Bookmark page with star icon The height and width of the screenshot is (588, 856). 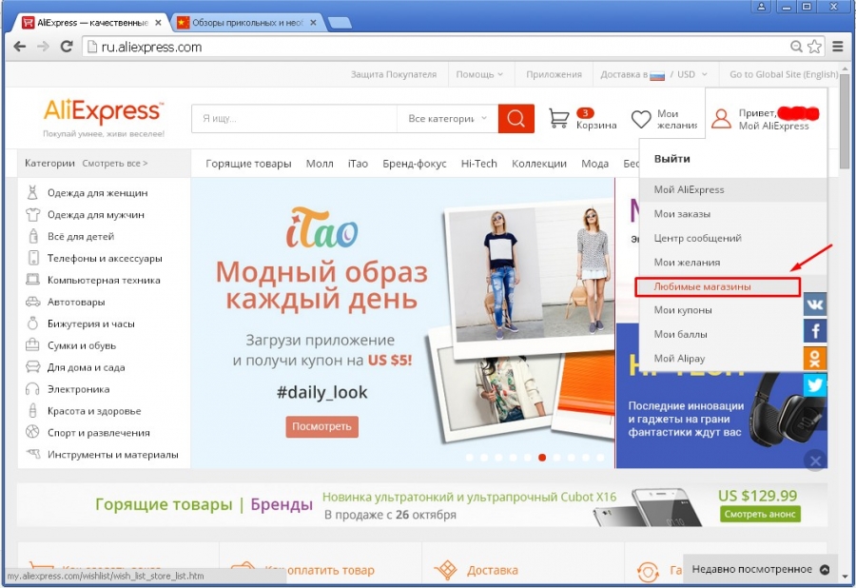pos(814,47)
